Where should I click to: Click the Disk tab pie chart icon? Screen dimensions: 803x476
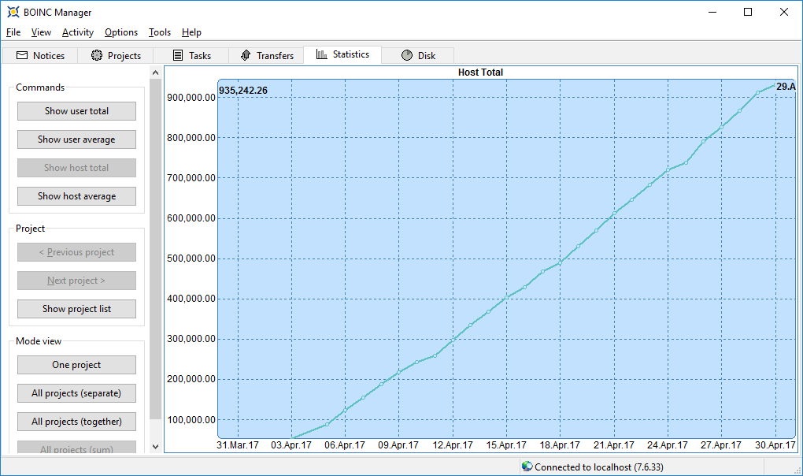tap(407, 55)
